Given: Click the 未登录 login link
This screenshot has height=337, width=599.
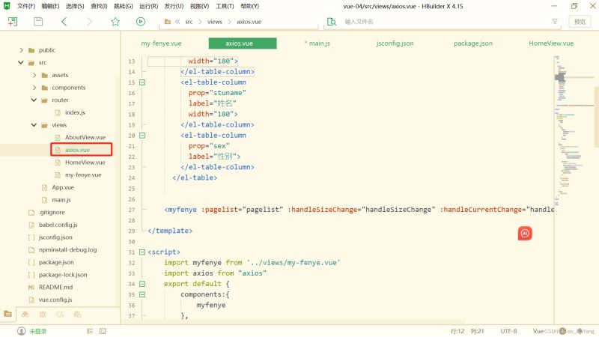Looking at the screenshot, I should 38,331.
